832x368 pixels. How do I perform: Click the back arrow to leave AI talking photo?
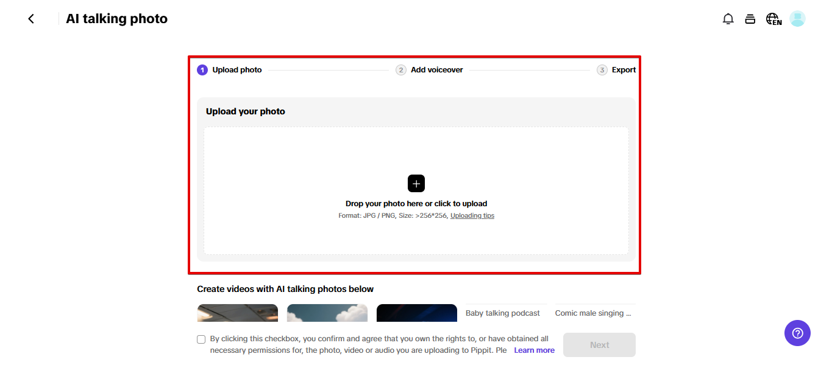coord(30,18)
